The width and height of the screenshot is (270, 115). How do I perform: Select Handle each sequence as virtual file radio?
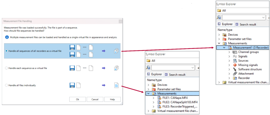(6, 68)
